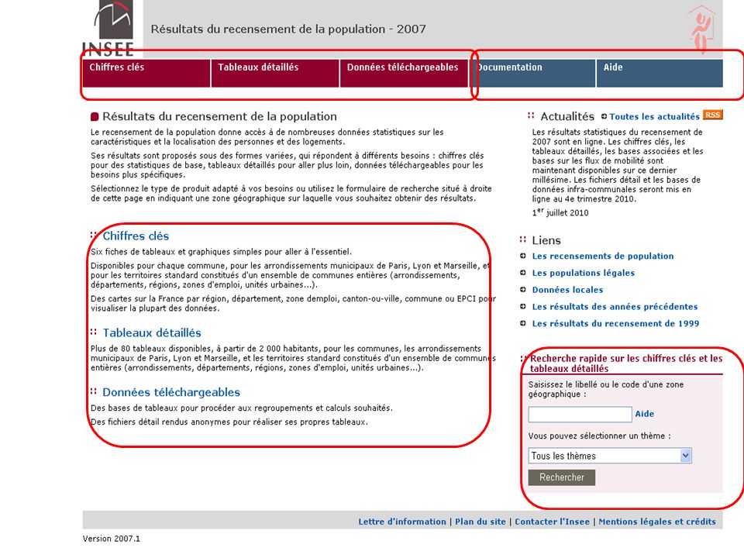Click the Recherche rapide heading
The width and height of the screenshot is (744, 558).
626,363
